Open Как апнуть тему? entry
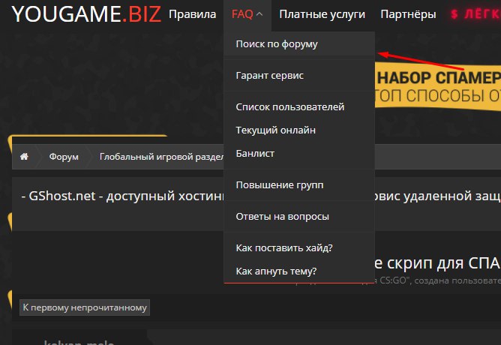Viewport: 501px width, 345px height. coord(299,271)
